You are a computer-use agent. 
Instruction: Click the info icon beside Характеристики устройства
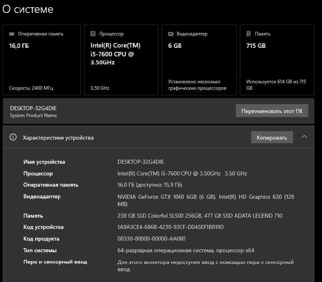click(x=13, y=137)
